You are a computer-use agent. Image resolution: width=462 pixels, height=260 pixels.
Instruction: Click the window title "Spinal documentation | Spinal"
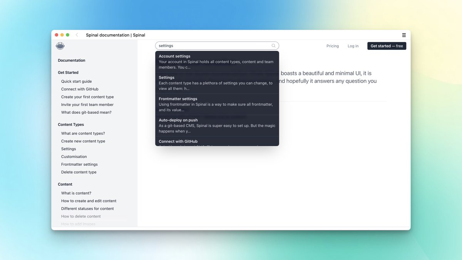pos(115,35)
